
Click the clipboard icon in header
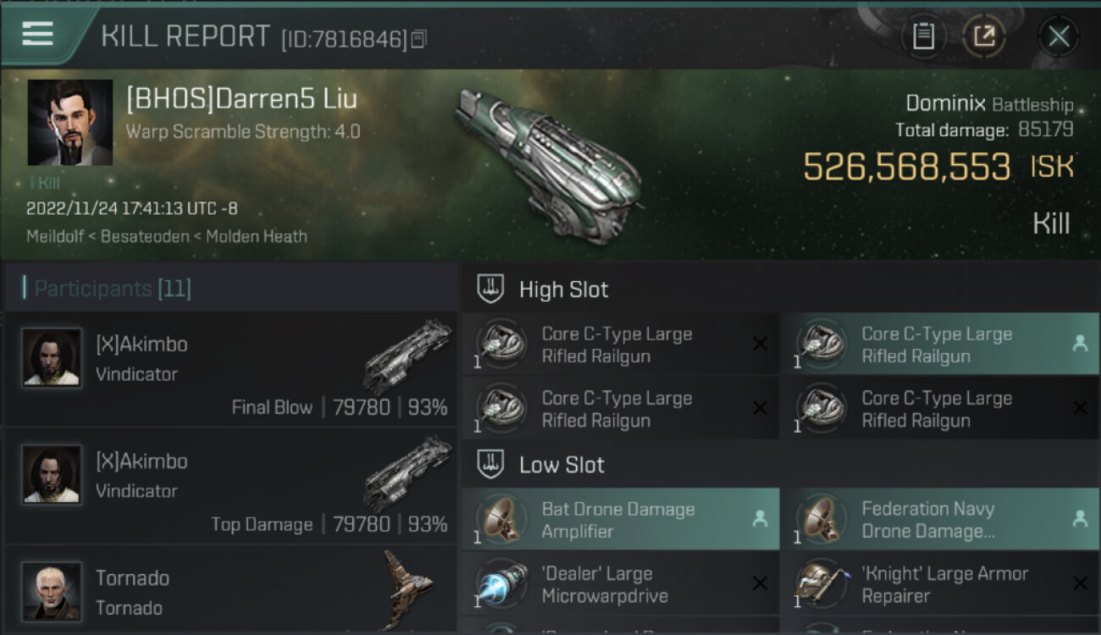923,36
